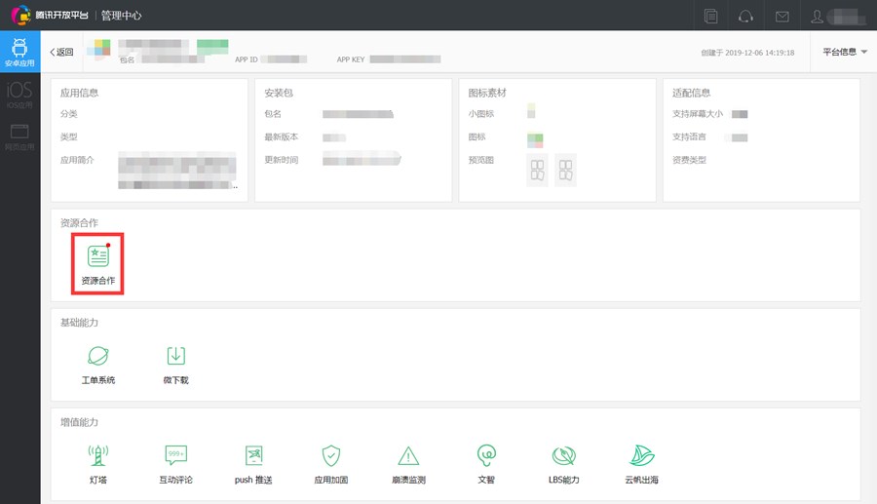The height and width of the screenshot is (504, 877).
Task: Select the iOS应用 sidebar tab
Action: point(19,94)
